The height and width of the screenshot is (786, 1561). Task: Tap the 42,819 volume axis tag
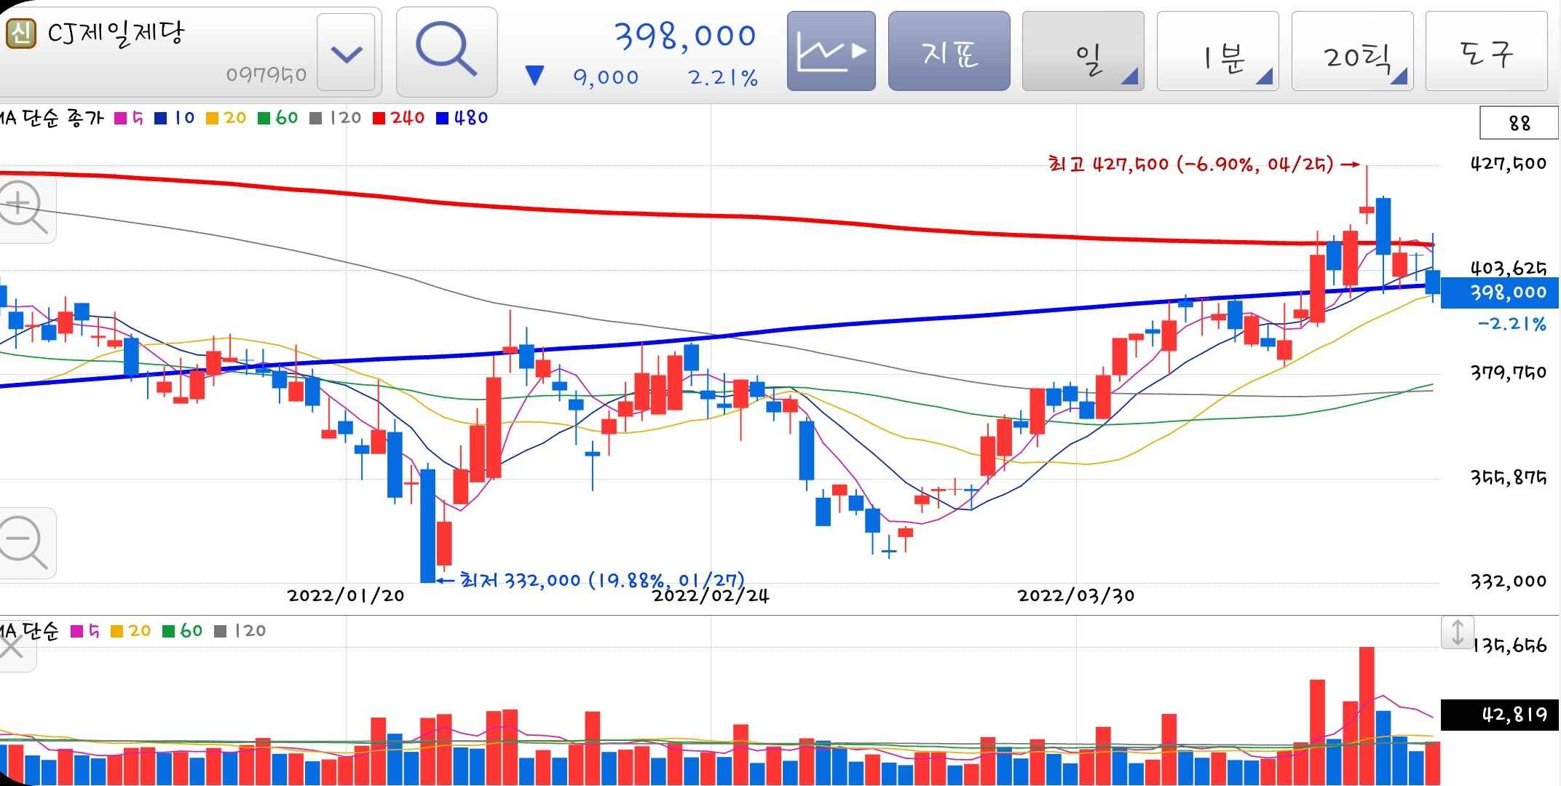(x=1500, y=715)
